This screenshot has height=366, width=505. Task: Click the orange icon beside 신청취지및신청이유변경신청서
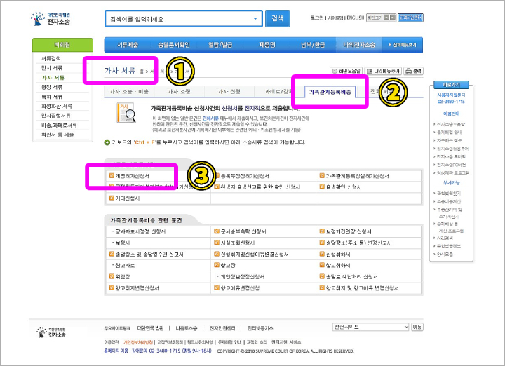217,254
